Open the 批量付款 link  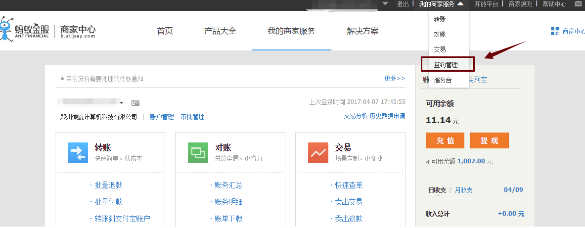click(108, 202)
